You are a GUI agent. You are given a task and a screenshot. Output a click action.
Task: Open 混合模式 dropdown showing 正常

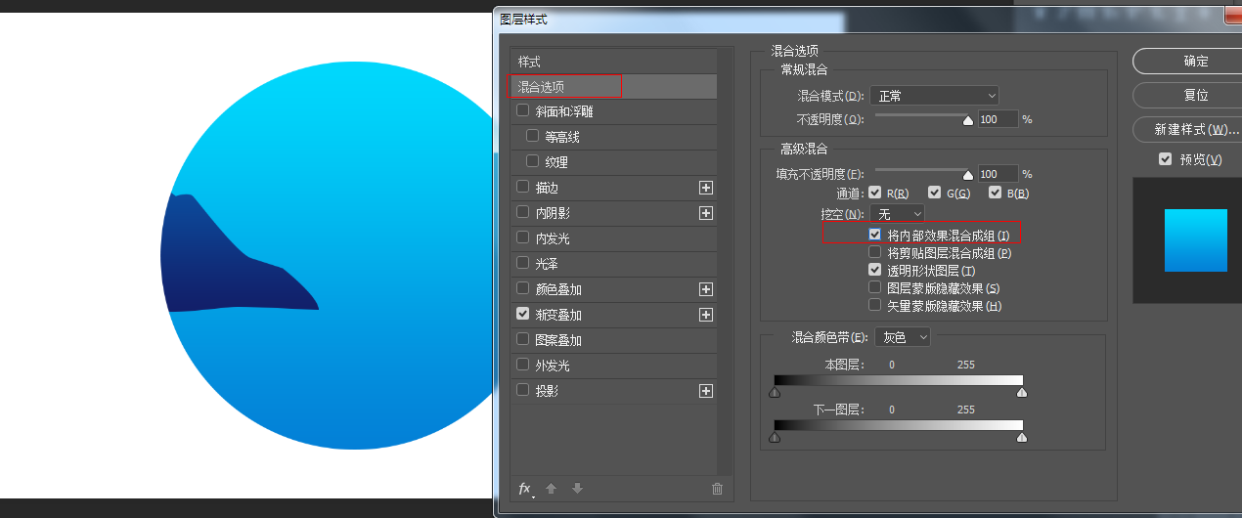(x=935, y=96)
